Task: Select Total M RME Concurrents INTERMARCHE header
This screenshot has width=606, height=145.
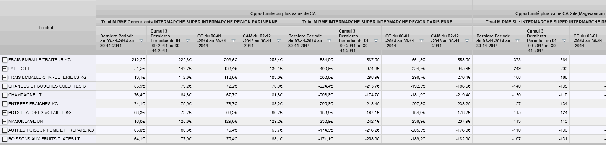Action: 189,22
